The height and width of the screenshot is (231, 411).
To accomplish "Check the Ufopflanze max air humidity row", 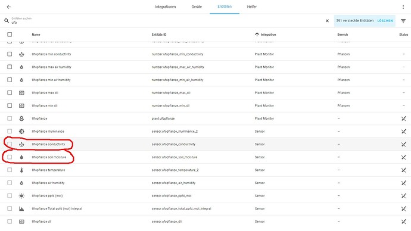I will click(10, 67).
